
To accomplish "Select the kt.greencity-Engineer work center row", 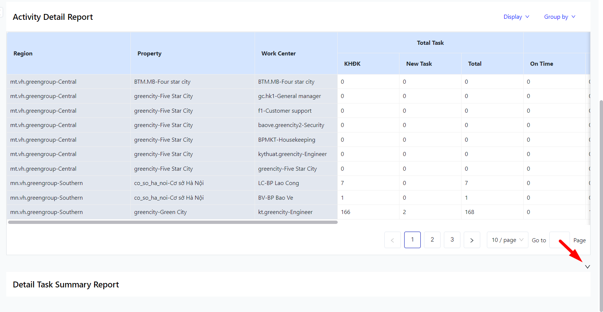I will [x=285, y=212].
